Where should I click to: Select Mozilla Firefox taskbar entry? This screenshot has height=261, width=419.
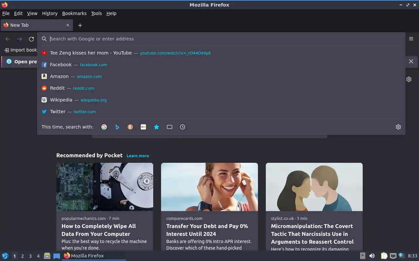[94, 256]
